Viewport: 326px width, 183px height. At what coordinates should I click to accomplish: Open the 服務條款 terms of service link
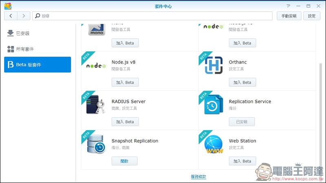tap(198, 176)
